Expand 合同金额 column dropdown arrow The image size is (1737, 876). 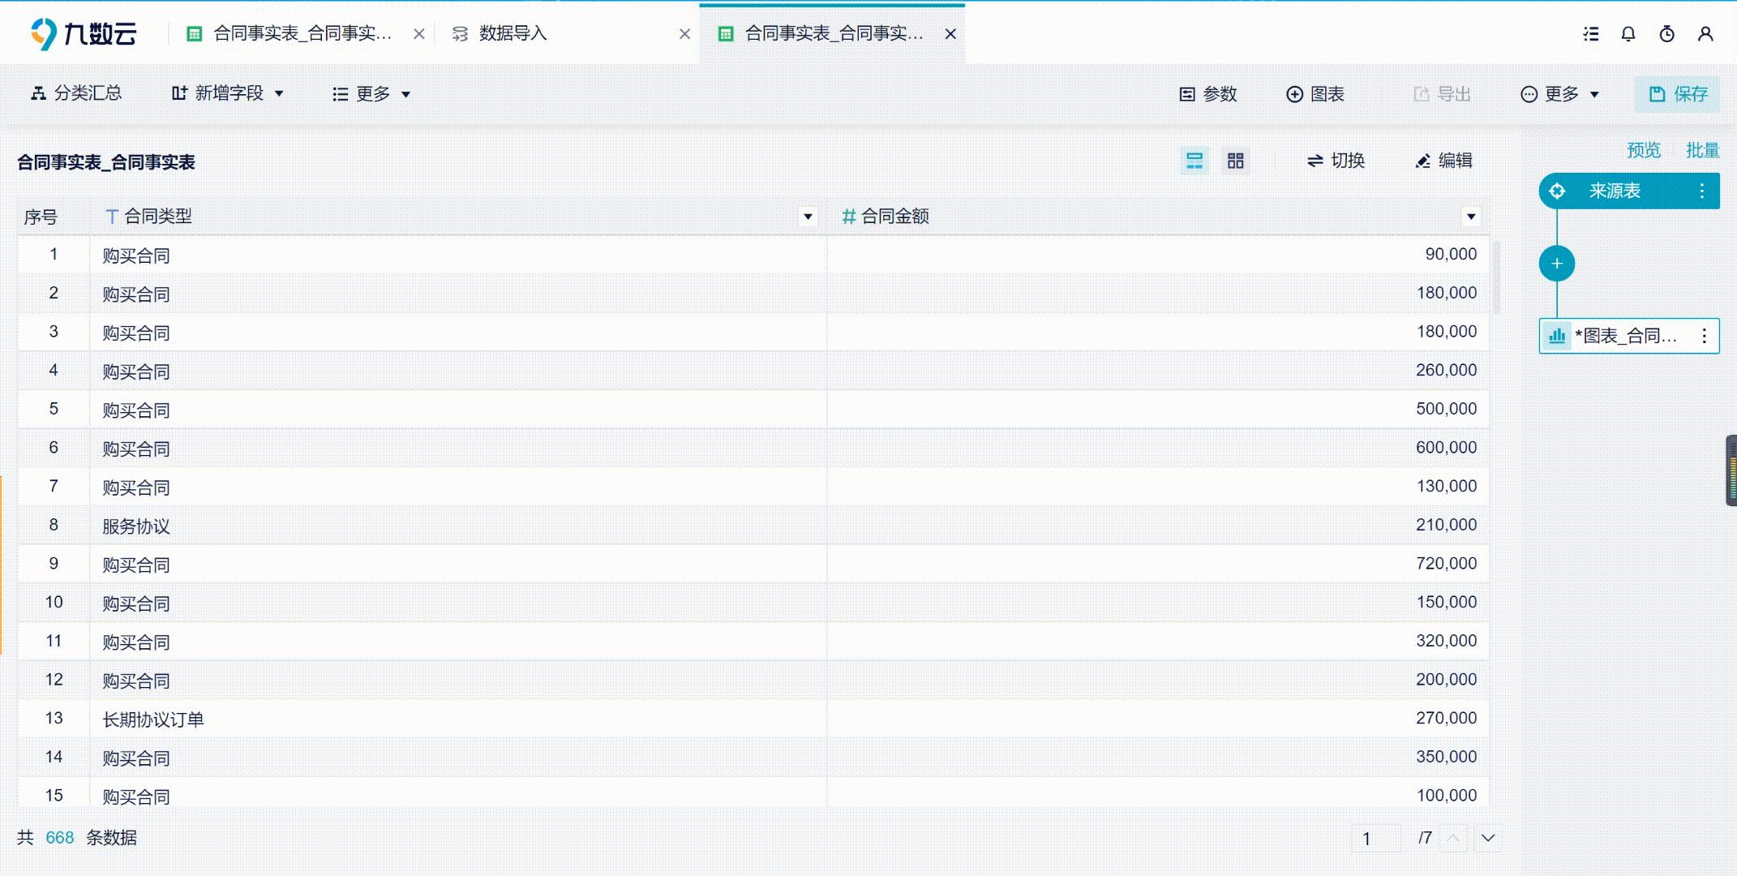coord(1470,217)
